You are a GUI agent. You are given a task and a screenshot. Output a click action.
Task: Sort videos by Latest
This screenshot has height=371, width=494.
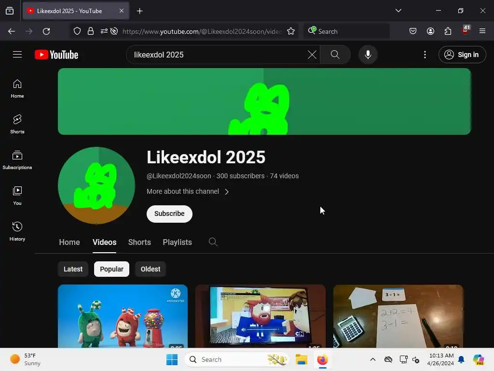pos(73,269)
